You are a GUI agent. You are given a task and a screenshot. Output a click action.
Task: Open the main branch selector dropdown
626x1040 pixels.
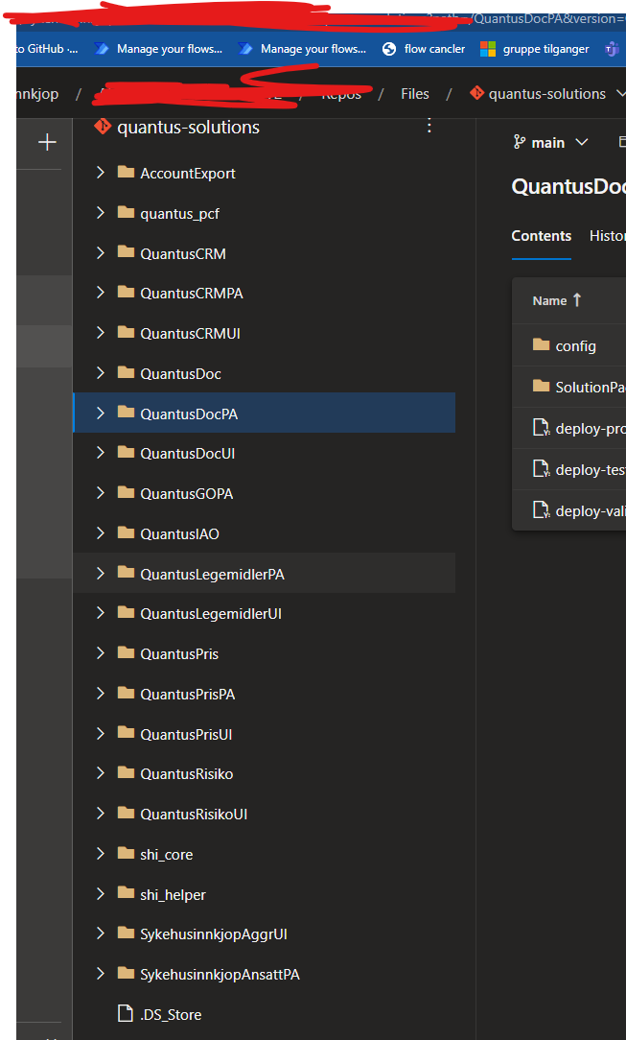tap(550, 141)
